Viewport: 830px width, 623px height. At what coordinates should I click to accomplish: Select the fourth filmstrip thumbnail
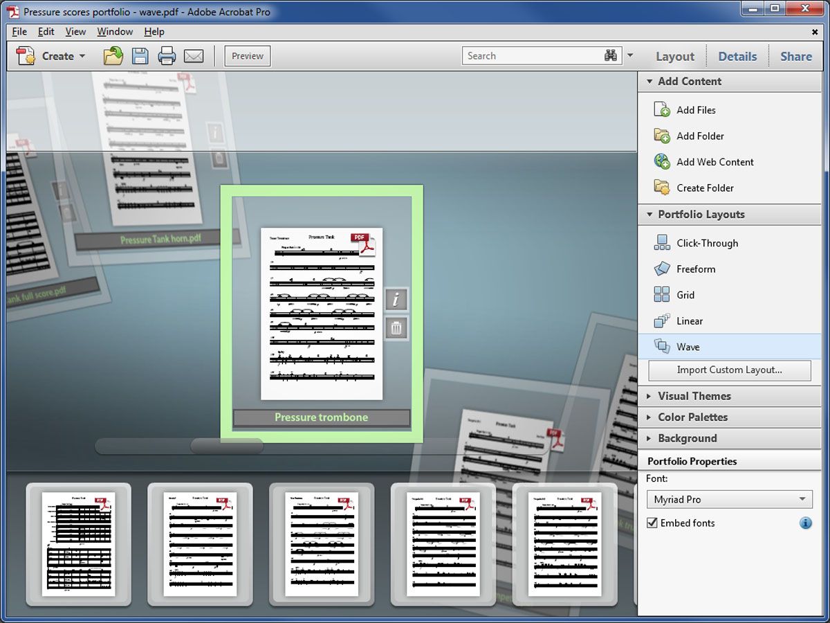[443, 544]
